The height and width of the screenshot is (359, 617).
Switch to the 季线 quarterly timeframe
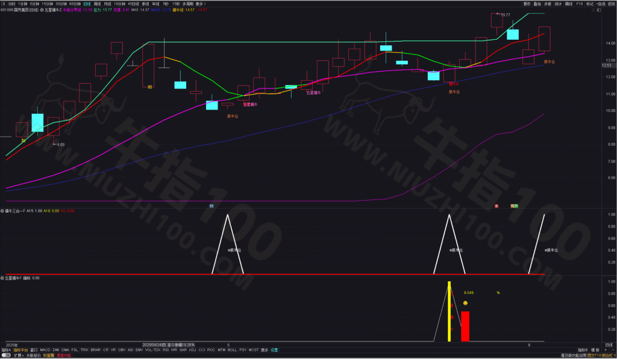tap(146, 4)
